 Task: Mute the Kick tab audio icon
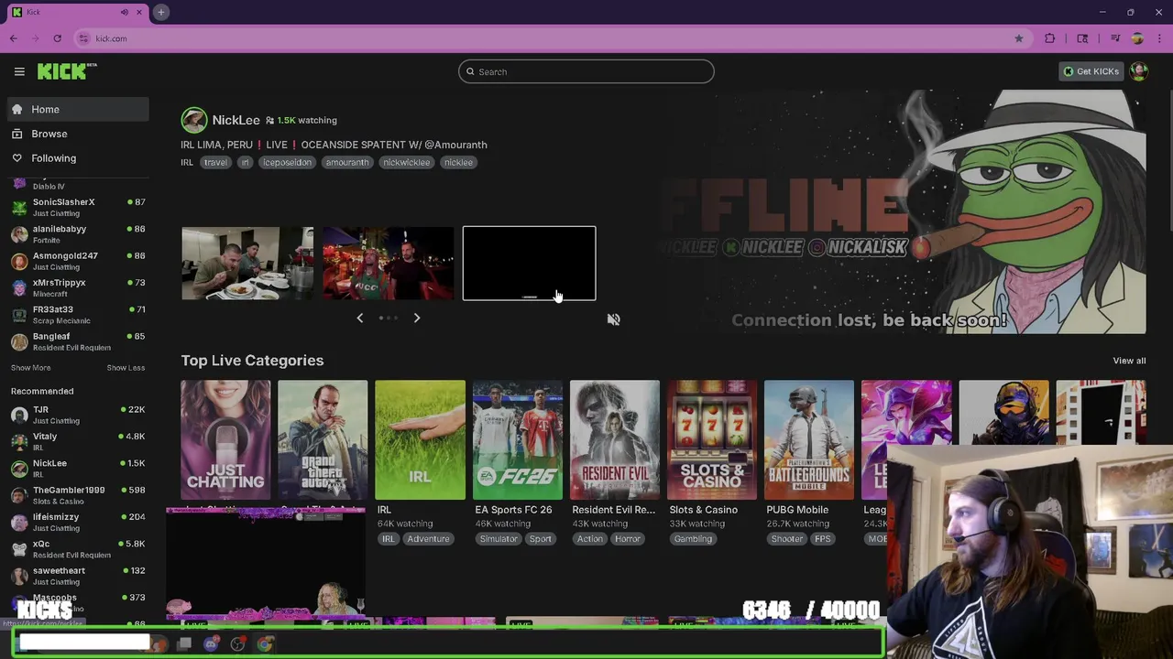click(x=124, y=12)
